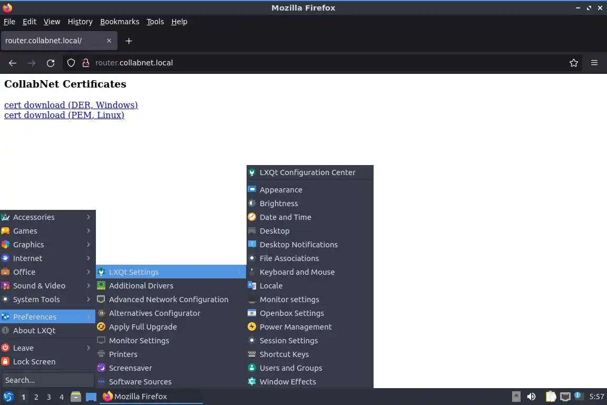Viewport: 607px width, 405px height.
Task: Open the Tools menu
Action: pyautogui.click(x=155, y=22)
